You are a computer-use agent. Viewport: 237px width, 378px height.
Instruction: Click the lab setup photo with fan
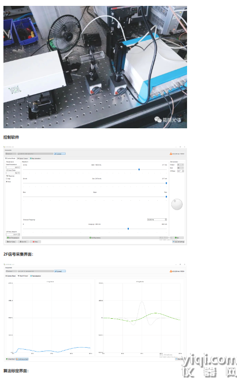coord(95,67)
